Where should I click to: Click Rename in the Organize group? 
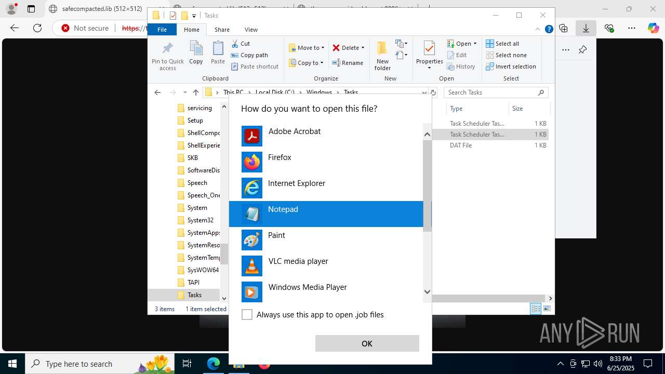point(348,63)
